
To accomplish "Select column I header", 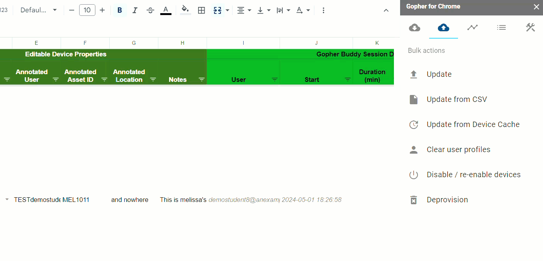I will pyautogui.click(x=243, y=43).
